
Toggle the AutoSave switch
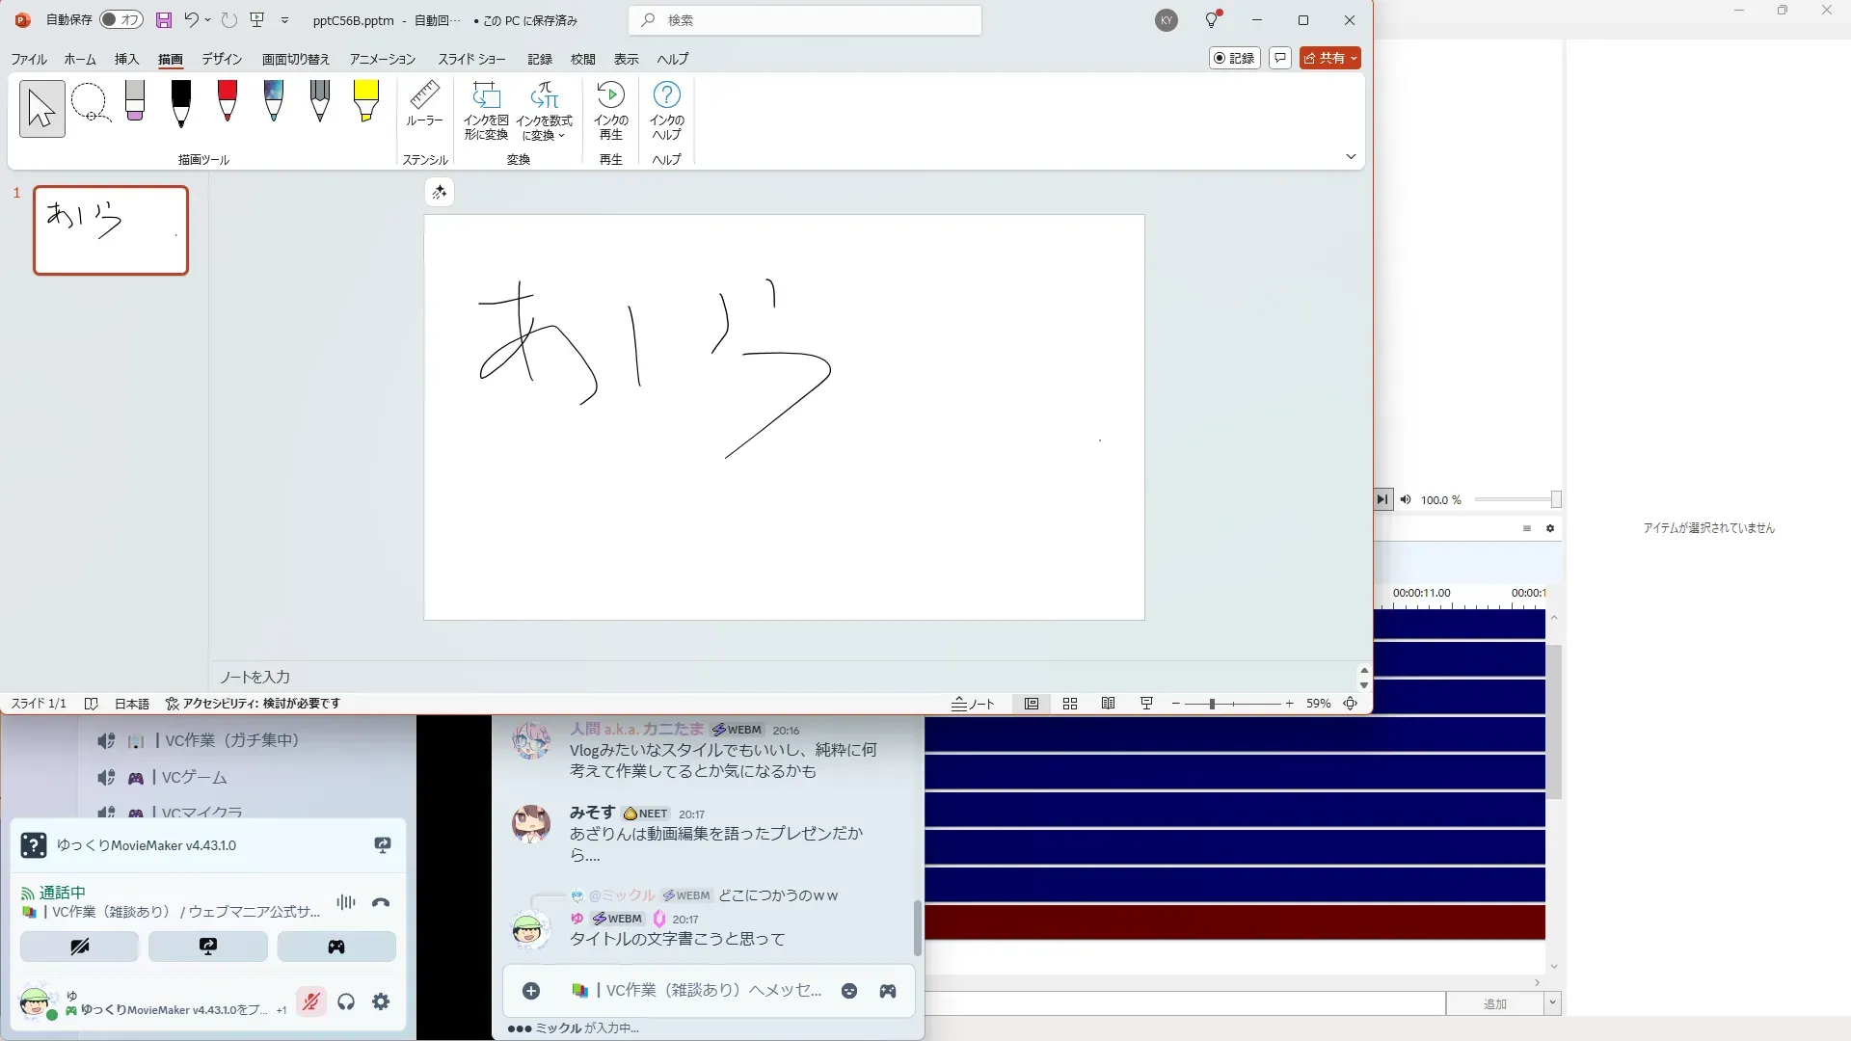pyautogui.click(x=121, y=20)
